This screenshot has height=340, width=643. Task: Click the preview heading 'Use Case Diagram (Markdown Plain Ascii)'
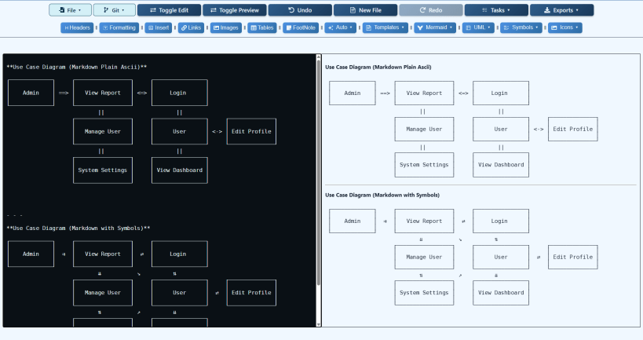click(x=378, y=67)
